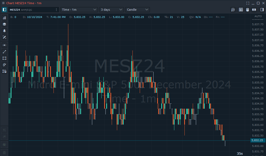Delete drawings with the trash icon

[4, 153]
